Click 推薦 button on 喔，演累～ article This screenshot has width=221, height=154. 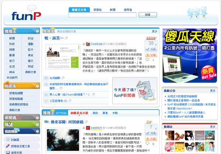(151, 49)
